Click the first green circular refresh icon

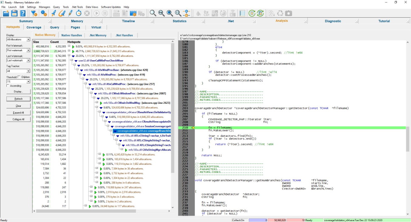pyautogui.click(x=252, y=13)
